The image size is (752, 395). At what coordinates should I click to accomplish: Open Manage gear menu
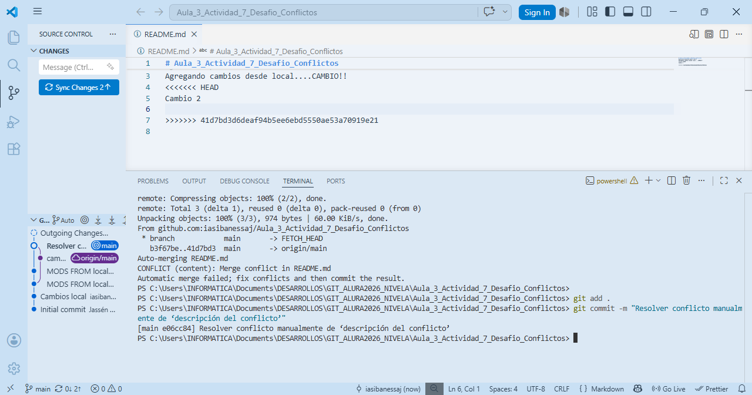click(14, 369)
